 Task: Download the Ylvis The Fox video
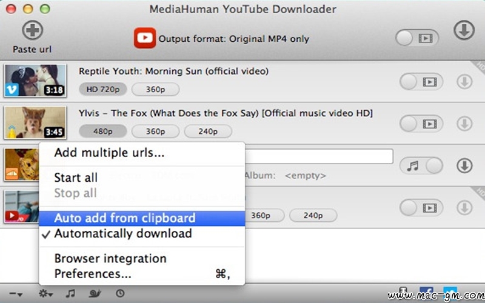point(464,124)
